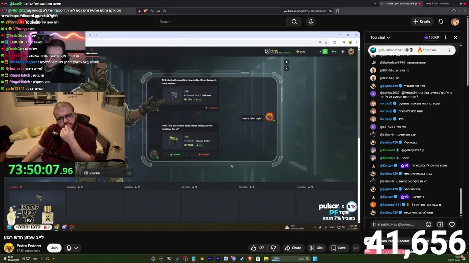Image resolution: width=469 pixels, height=263 pixels.
Task: Dislike the video
Action: pyautogui.click(x=273, y=248)
